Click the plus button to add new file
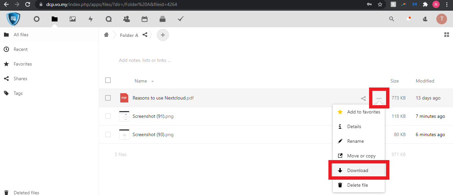The width and height of the screenshot is (453, 195). pyautogui.click(x=163, y=35)
